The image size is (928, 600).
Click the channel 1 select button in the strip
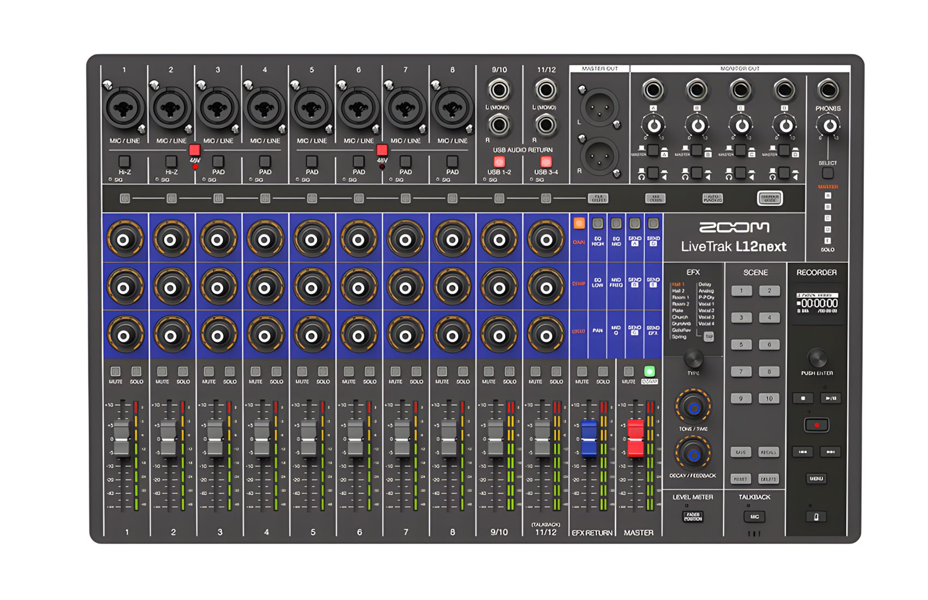click(x=124, y=198)
